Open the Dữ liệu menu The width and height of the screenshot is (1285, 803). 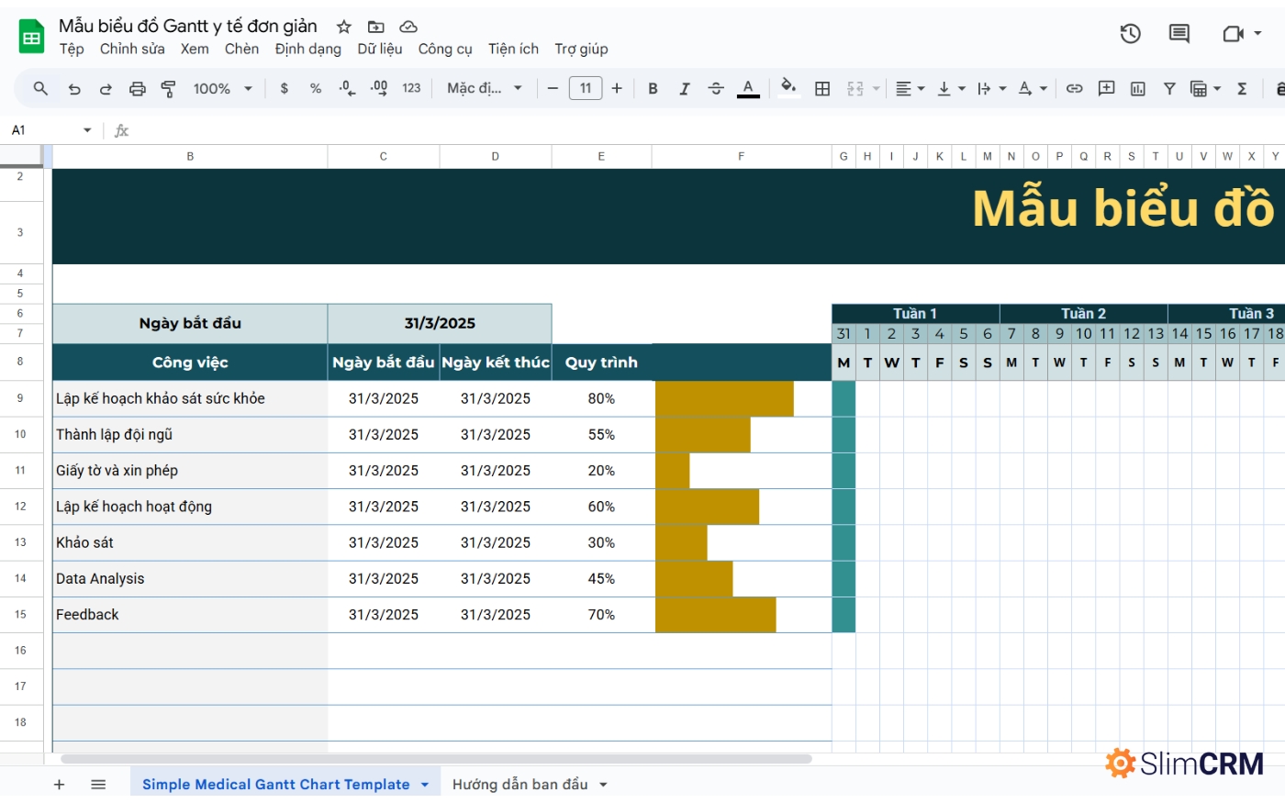point(380,49)
